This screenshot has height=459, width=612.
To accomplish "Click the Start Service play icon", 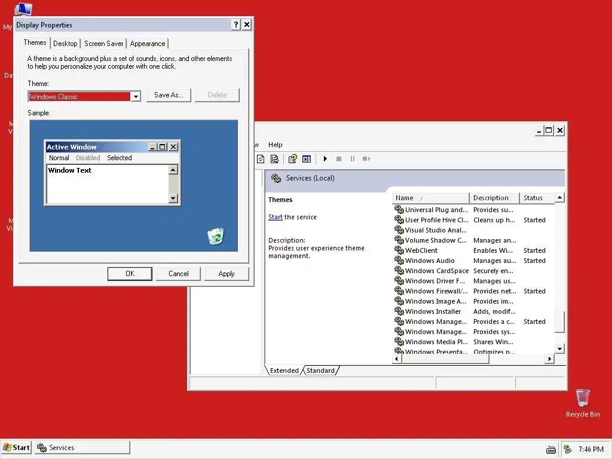I will click(x=325, y=159).
